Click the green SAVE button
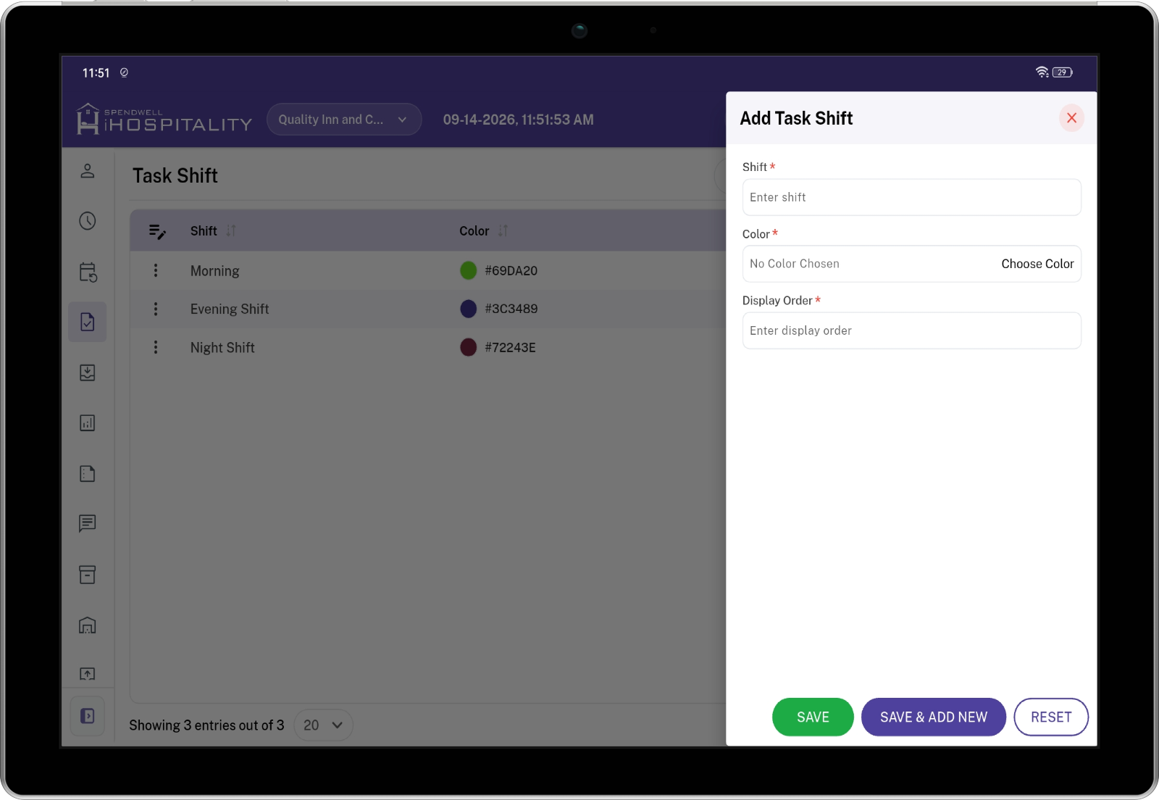This screenshot has height=800, width=1159. pyautogui.click(x=813, y=717)
